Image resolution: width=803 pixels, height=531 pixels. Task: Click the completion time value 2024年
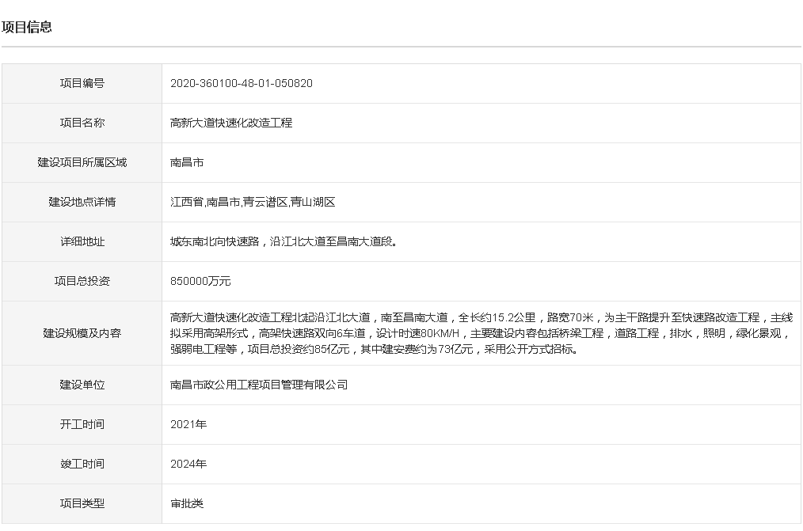[x=188, y=464]
